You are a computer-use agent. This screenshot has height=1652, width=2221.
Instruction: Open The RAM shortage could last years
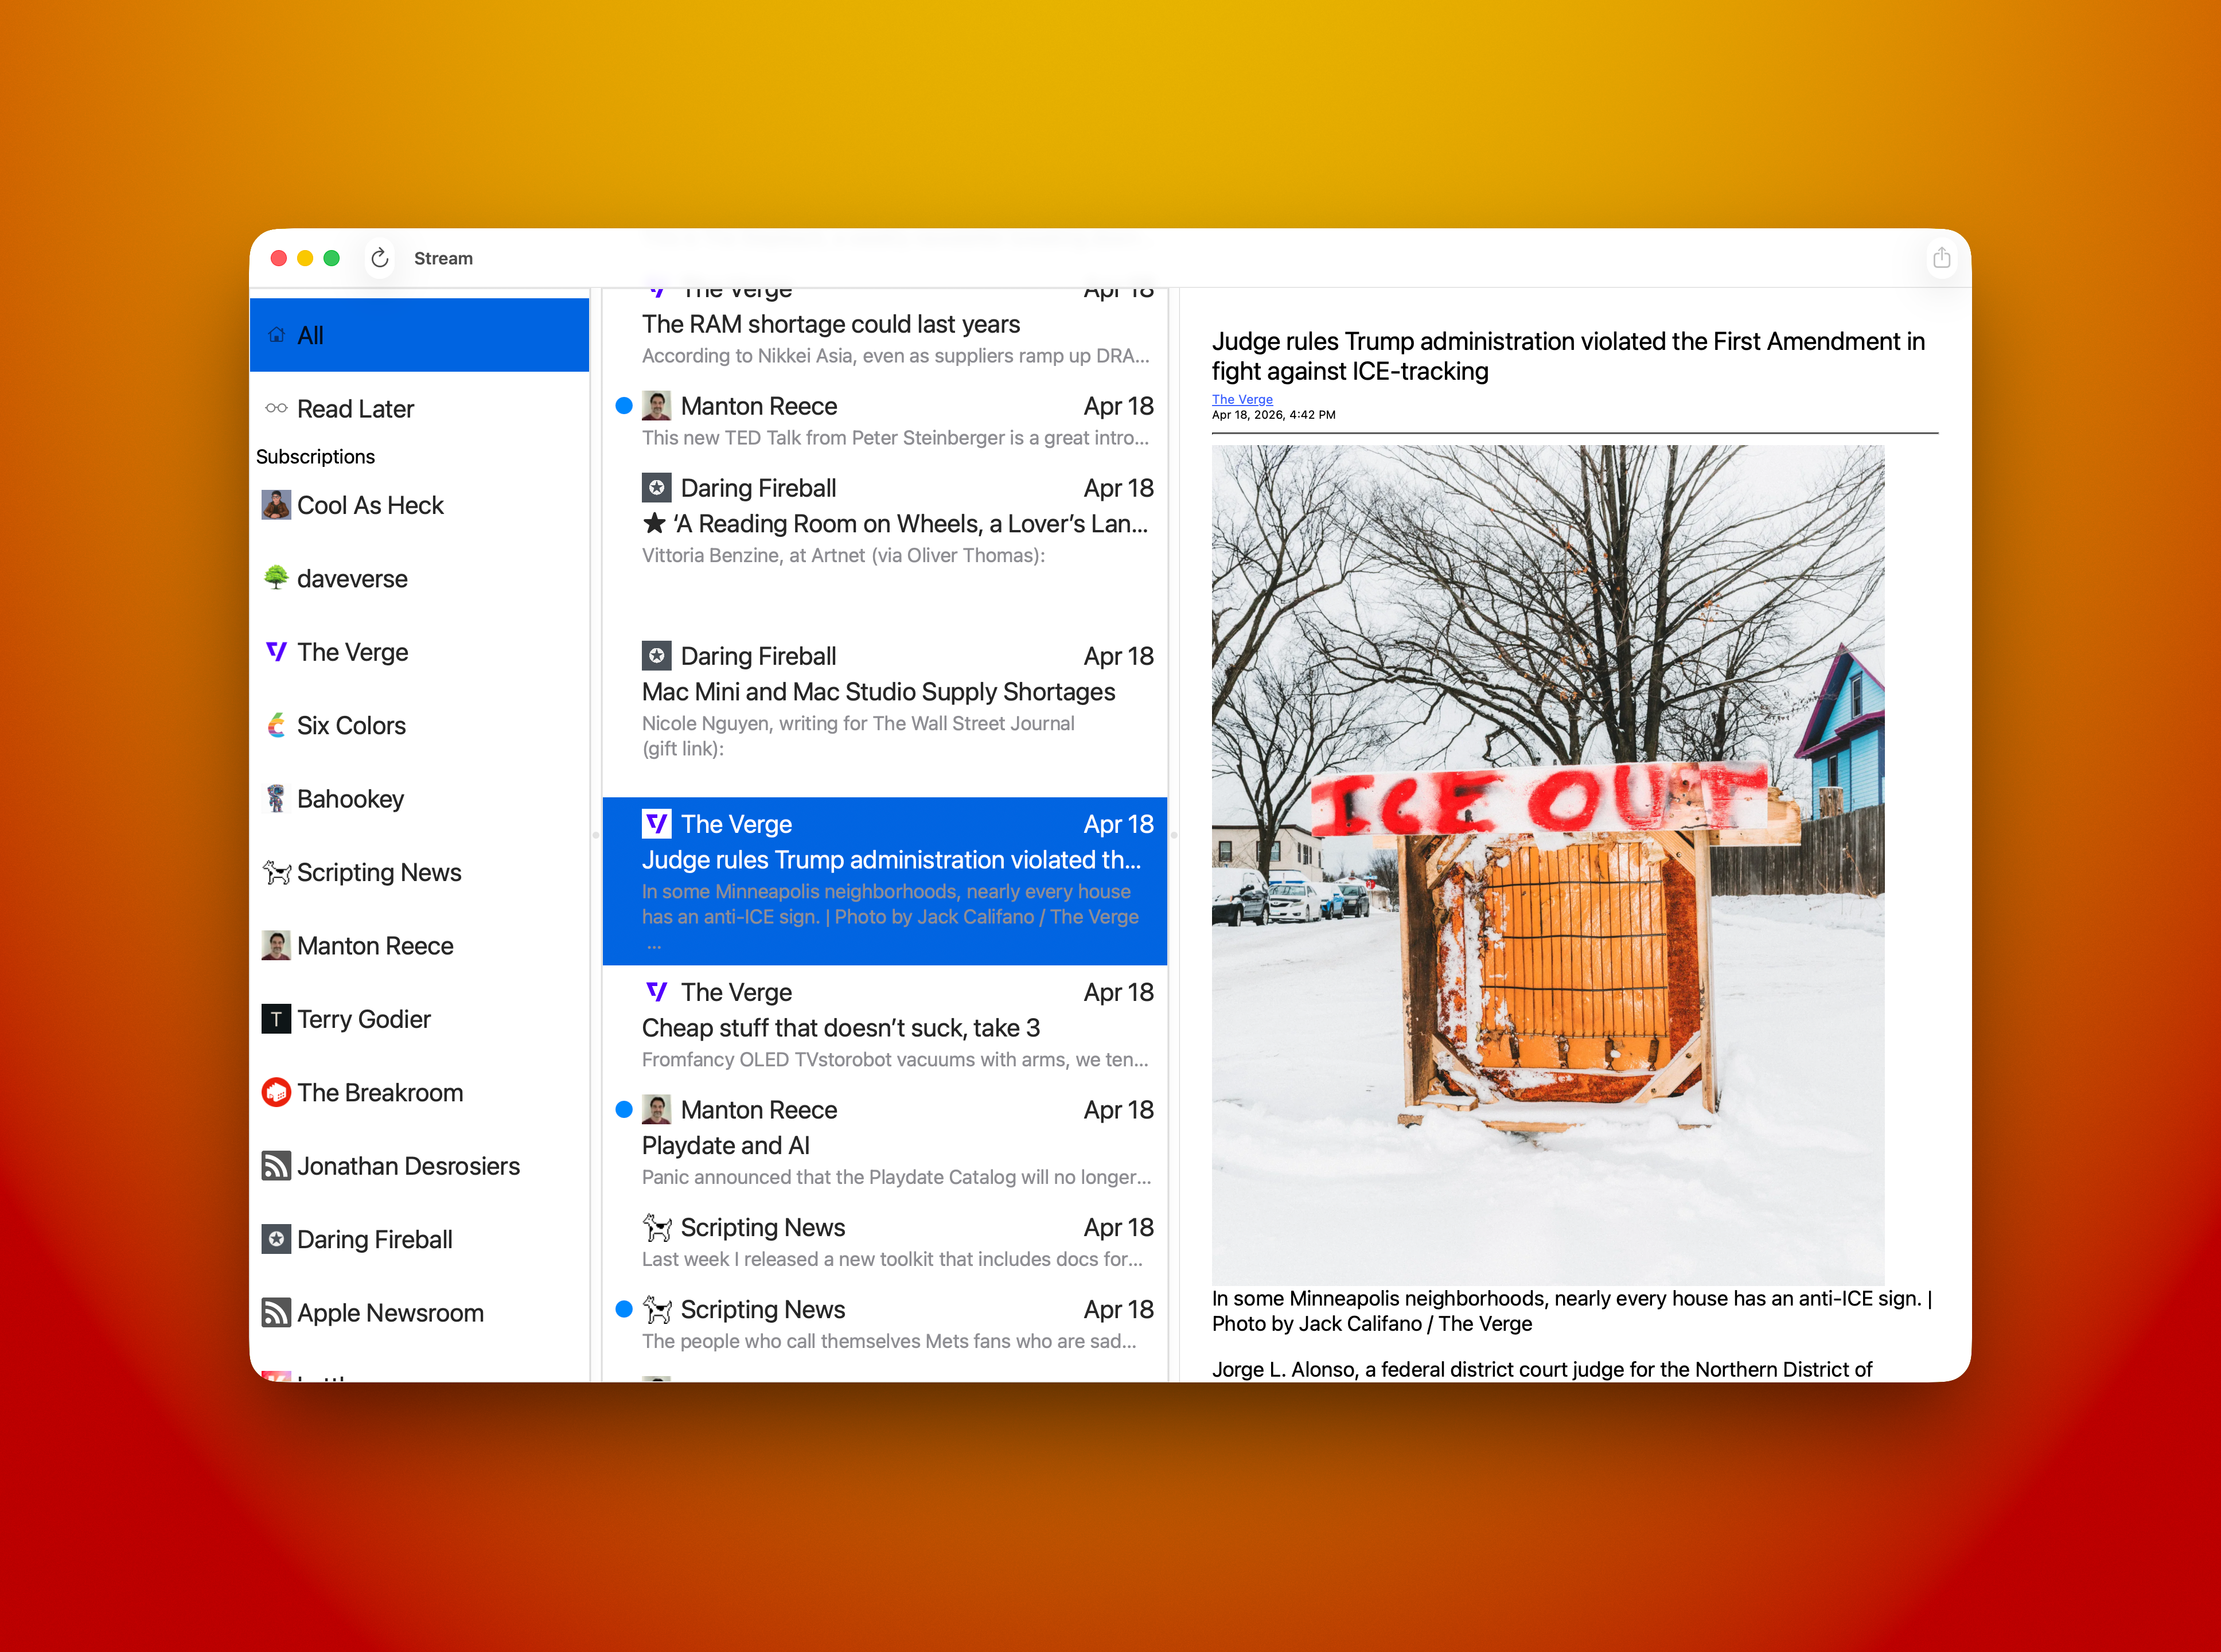tap(830, 325)
